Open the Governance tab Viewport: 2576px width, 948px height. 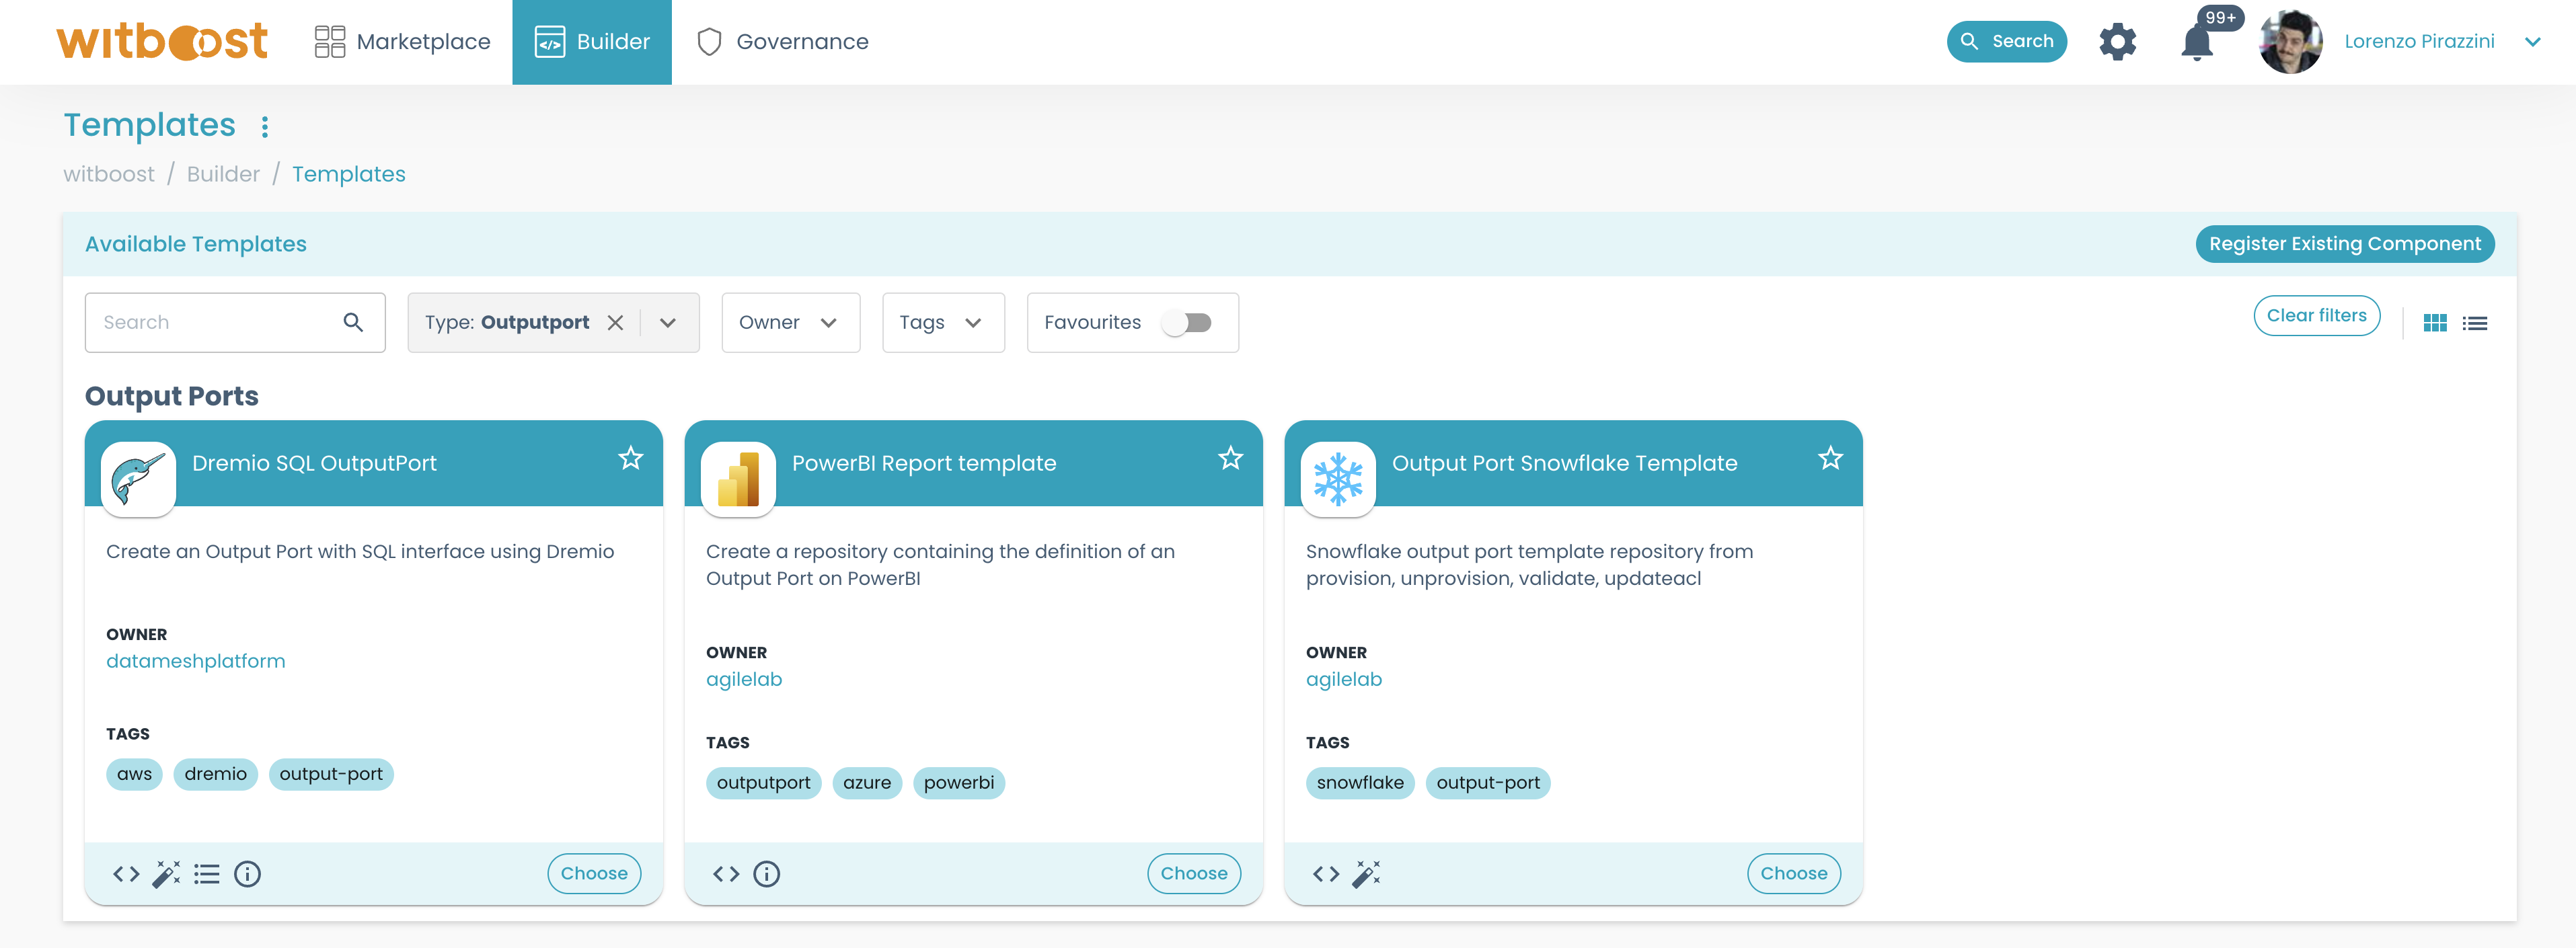pyautogui.click(x=782, y=42)
